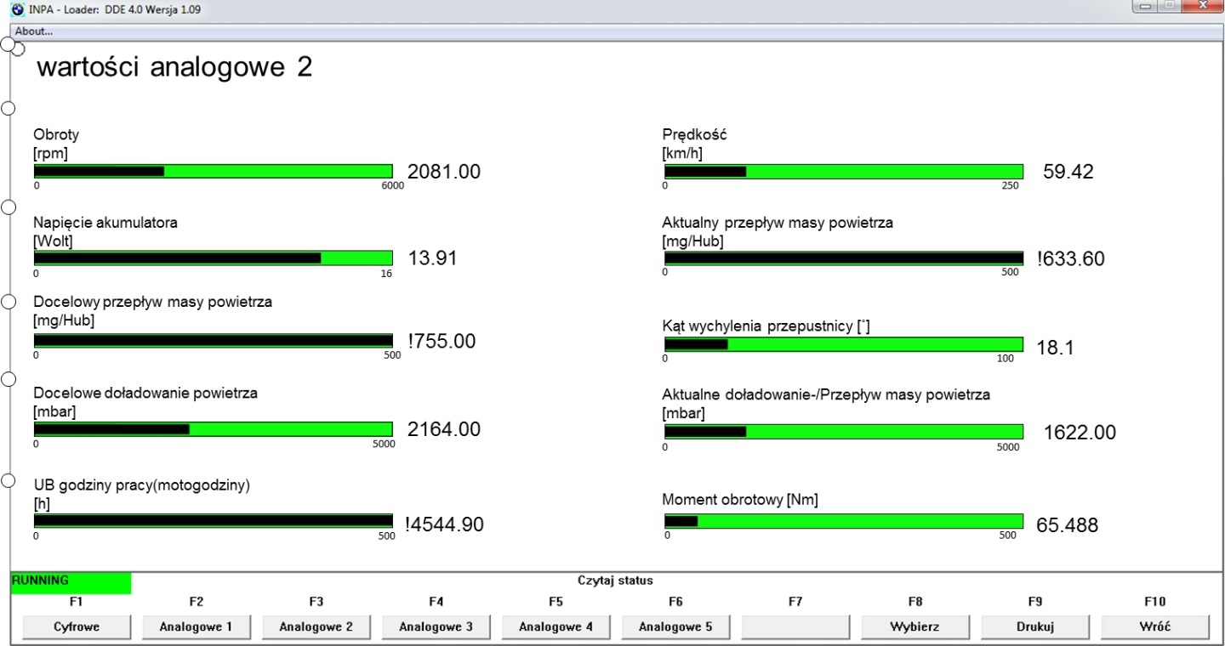This screenshot has width=1225, height=646.
Task: Open the About... menu
Action: pyautogui.click(x=34, y=31)
